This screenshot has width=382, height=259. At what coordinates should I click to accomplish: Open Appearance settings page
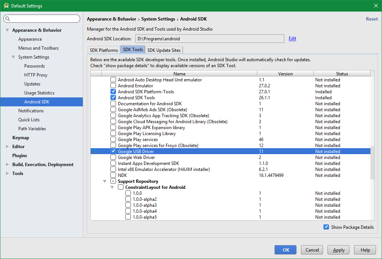30,39
